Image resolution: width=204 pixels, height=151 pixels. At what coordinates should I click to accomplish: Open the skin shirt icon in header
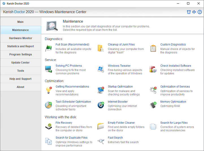tap(189, 12)
